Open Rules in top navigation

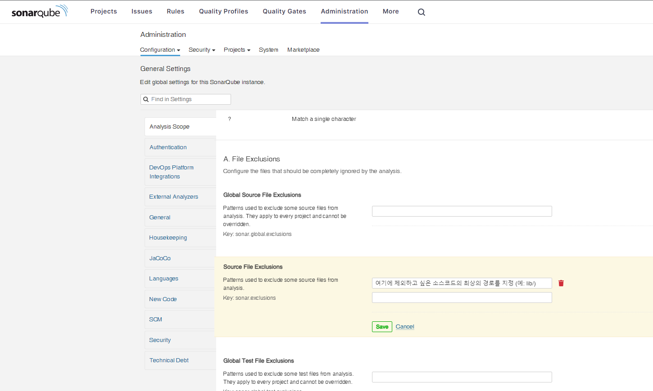click(x=176, y=11)
